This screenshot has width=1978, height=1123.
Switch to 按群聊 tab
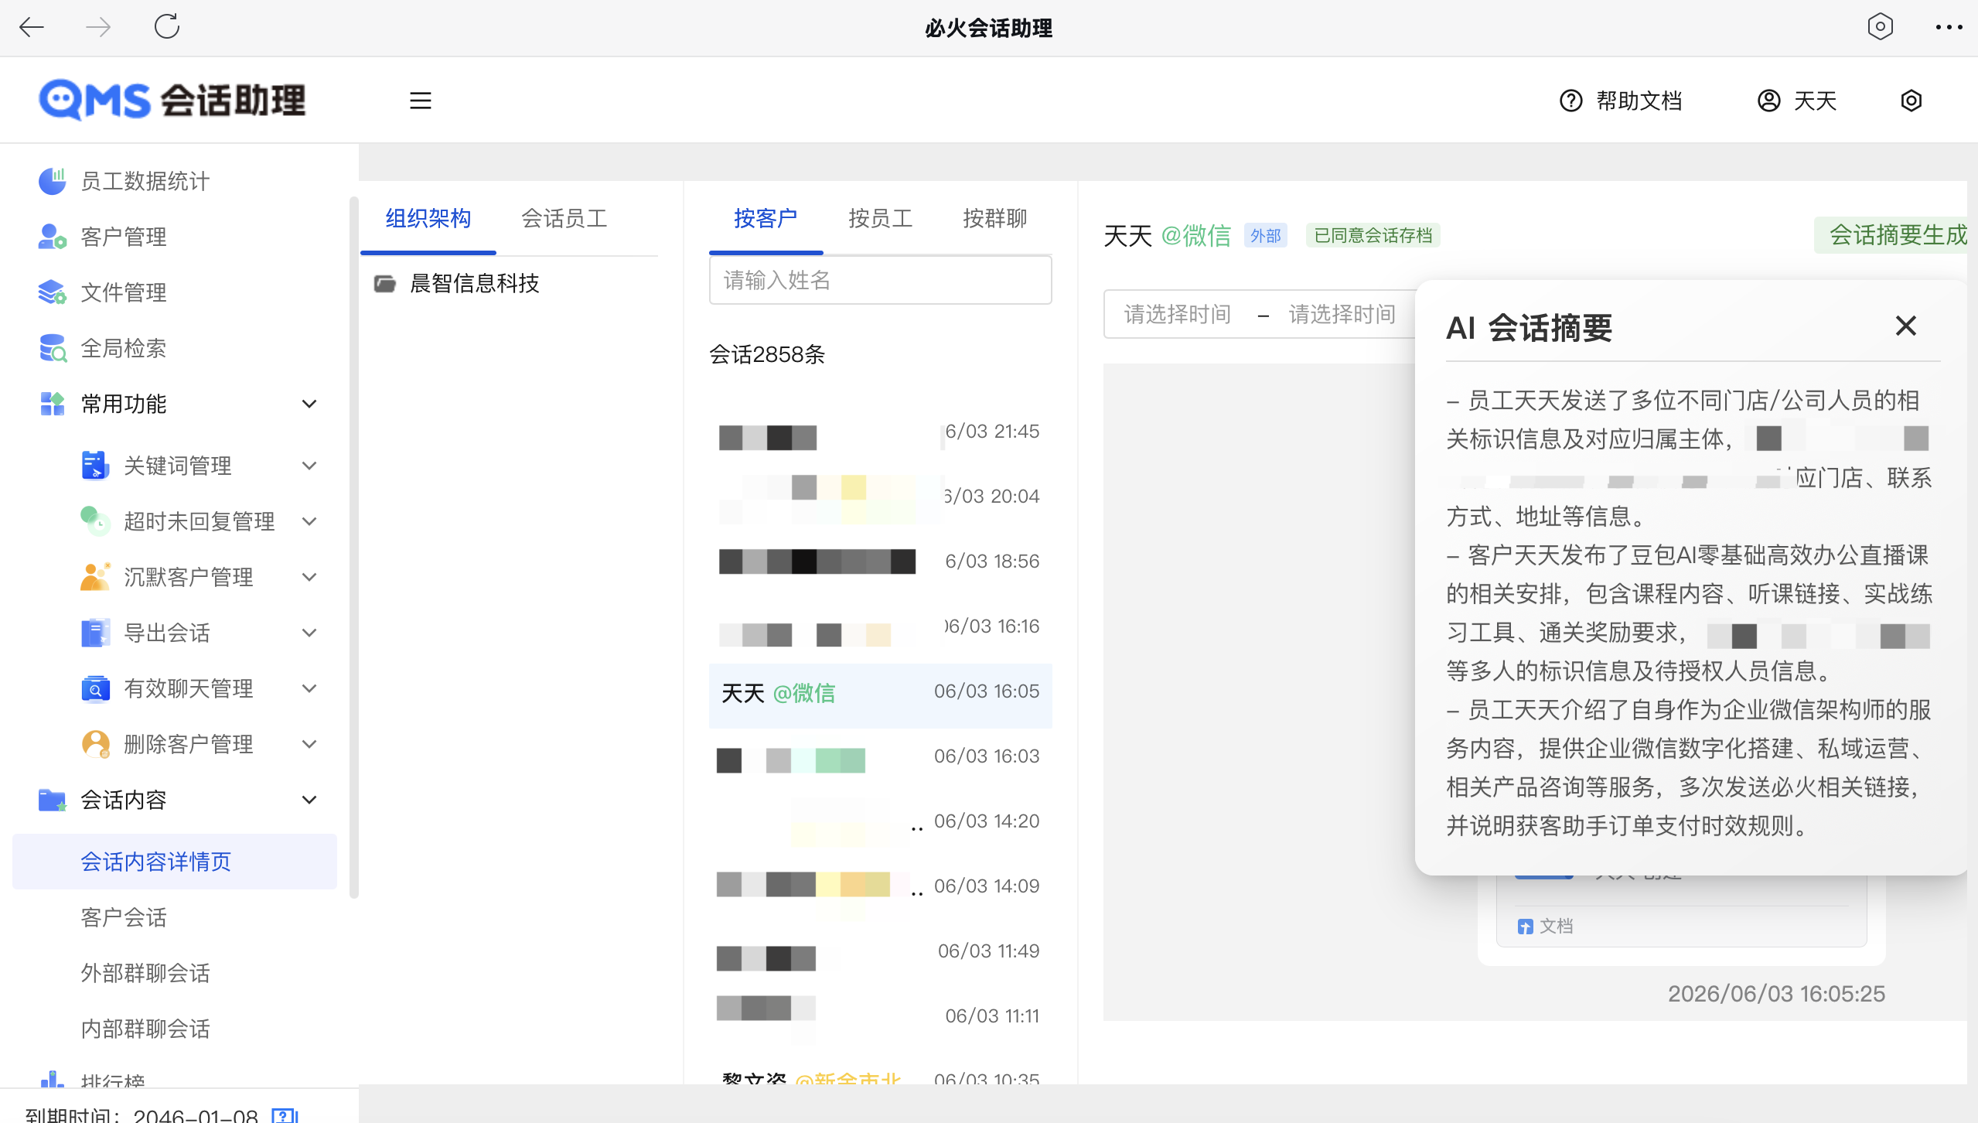coord(995,219)
